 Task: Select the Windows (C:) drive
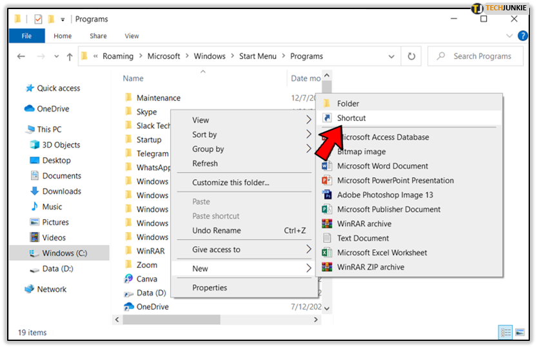click(x=59, y=253)
